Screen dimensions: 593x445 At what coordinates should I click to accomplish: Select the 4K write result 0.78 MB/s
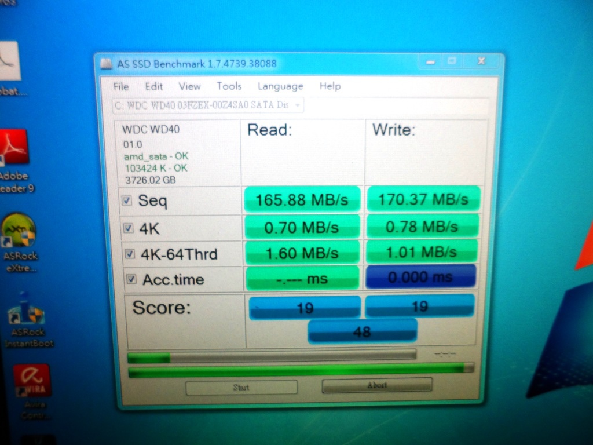click(422, 227)
